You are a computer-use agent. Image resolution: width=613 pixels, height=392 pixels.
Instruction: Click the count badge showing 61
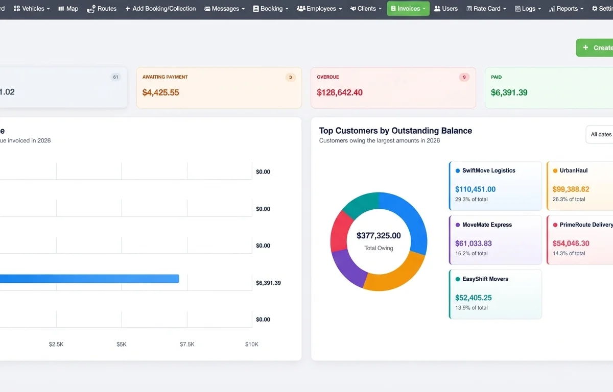(x=116, y=77)
